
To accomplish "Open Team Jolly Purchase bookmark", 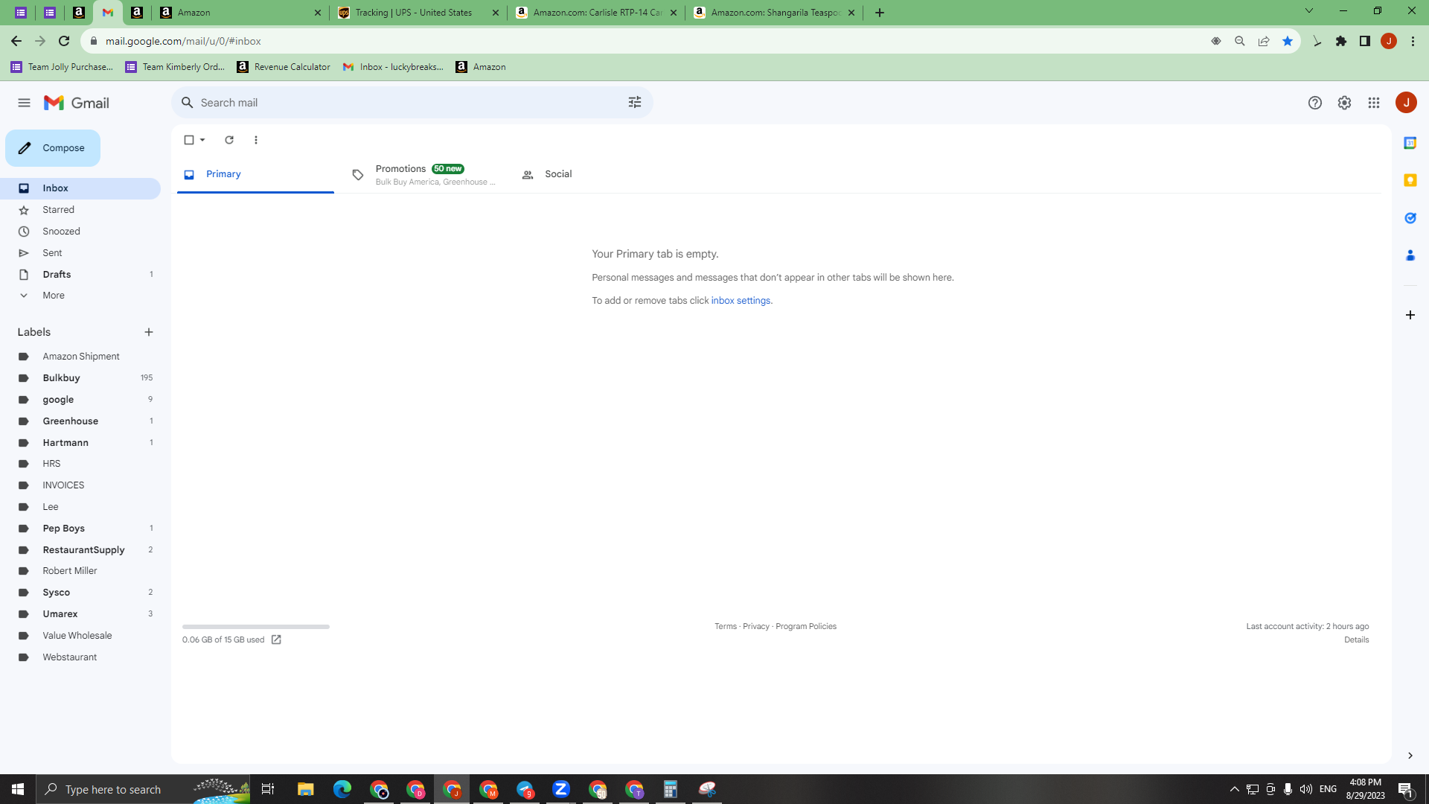I will click(62, 67).
